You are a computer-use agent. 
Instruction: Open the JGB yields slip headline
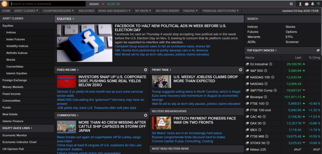coord(97,108)
